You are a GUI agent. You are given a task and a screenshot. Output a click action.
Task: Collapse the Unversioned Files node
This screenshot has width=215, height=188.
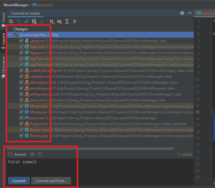(10, 35)
